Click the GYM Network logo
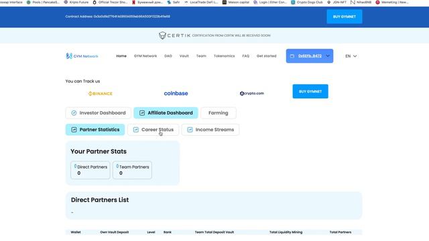Viewport: 429px width, 241px height. pyautogui.click(x=82, y=56)
